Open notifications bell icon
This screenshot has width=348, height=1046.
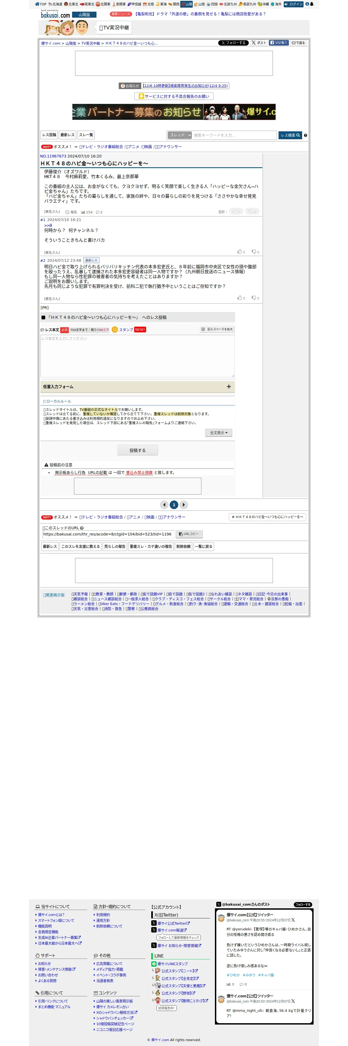pyautogui.click(x=311, y=4)
